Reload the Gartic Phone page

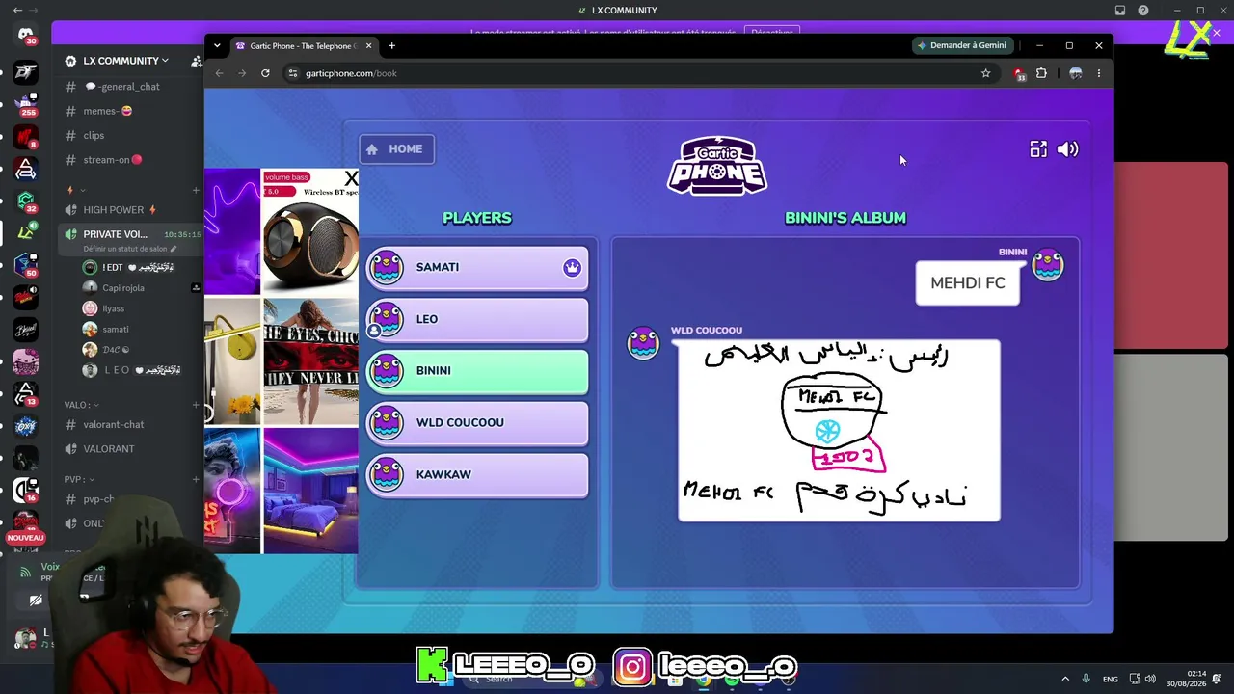[x=265, y=73]
